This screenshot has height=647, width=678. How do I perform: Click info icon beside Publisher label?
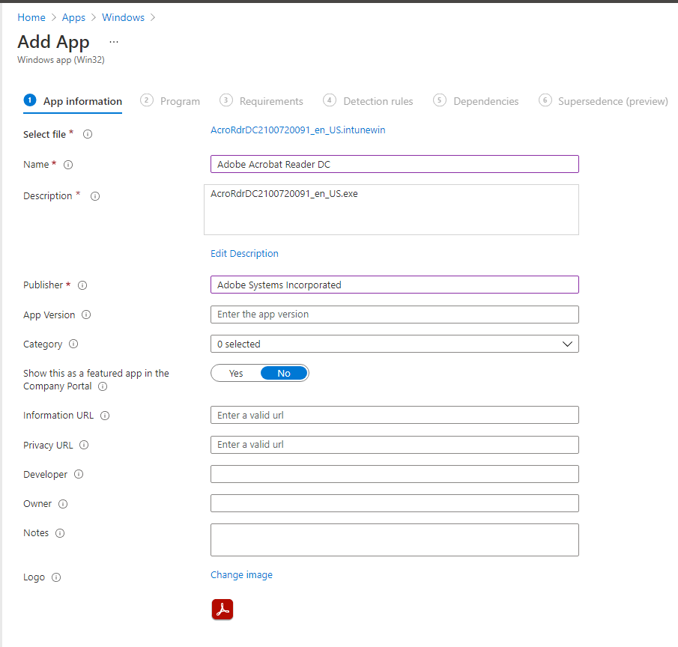(x=82, y=285)
